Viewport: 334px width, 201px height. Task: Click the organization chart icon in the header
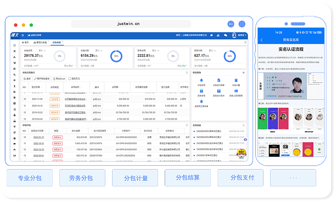[x=217, y=35]
